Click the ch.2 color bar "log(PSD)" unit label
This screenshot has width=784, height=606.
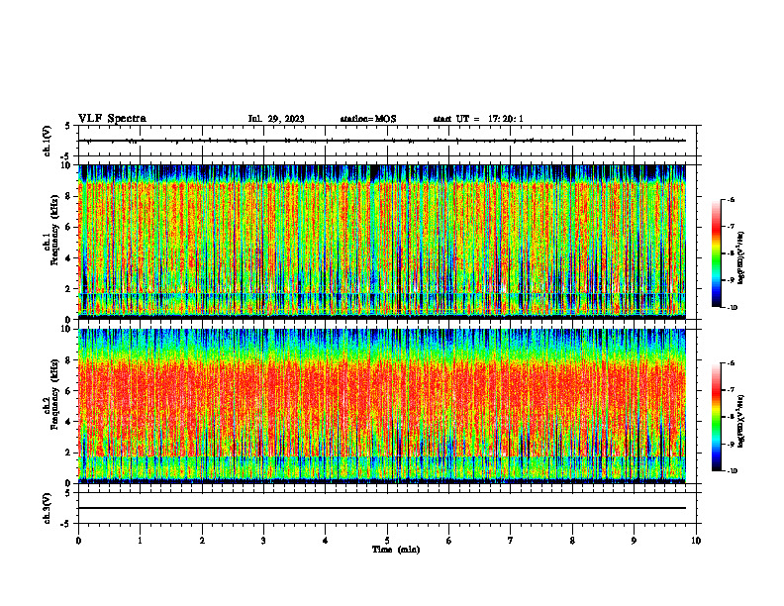pyautogui.click(x=741, y=421)
